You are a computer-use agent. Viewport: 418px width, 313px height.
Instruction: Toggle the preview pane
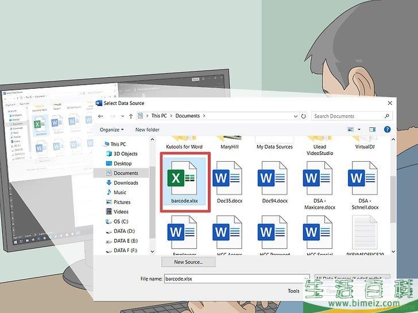[x=372, y=130]
